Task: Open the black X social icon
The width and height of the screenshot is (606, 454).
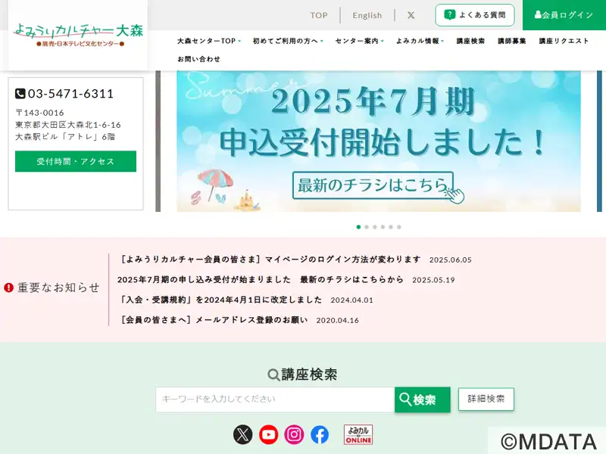Action: tap(242, 434)
